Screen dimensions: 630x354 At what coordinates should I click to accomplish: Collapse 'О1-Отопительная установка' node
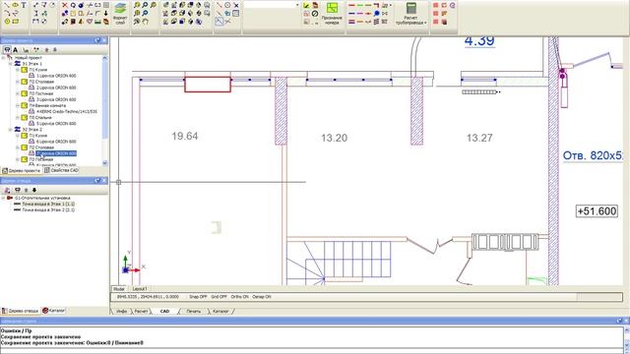click(4, 198)
